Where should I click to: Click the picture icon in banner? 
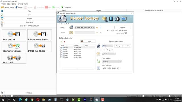coord(124,19)
